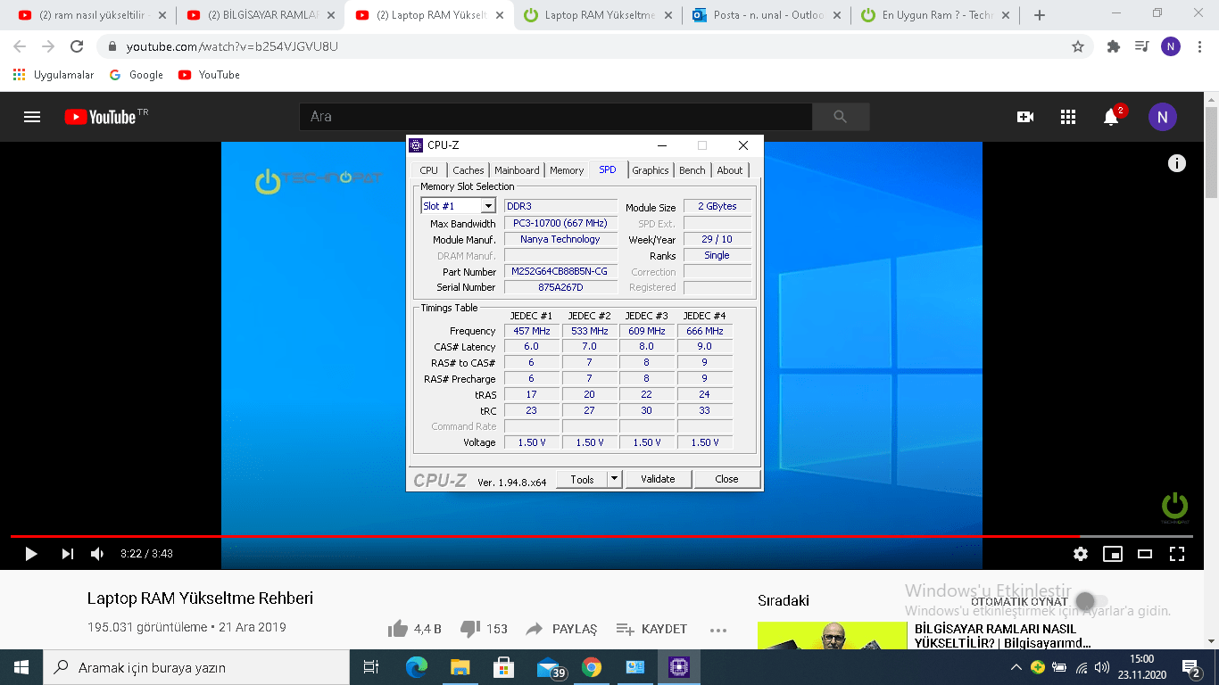The height and width of the screenshot is (685, 1219).
Task: Open the Windows Start menu
Action: (21, 667)
